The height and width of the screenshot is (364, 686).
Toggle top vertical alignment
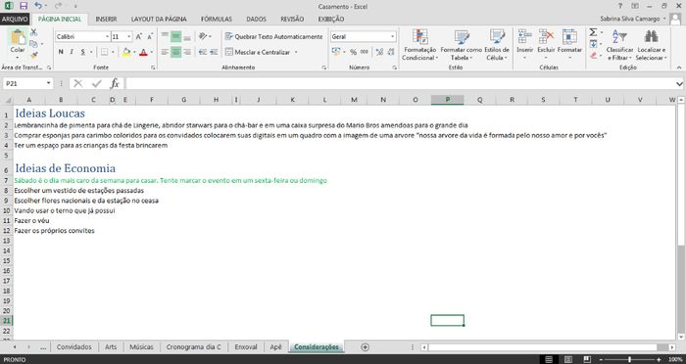(x=165, y=37)
